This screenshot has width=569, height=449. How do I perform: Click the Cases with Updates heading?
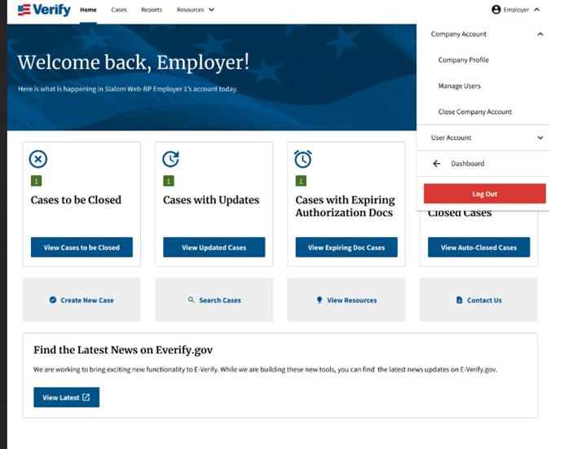pyautogui.click(x=211, y=200)
